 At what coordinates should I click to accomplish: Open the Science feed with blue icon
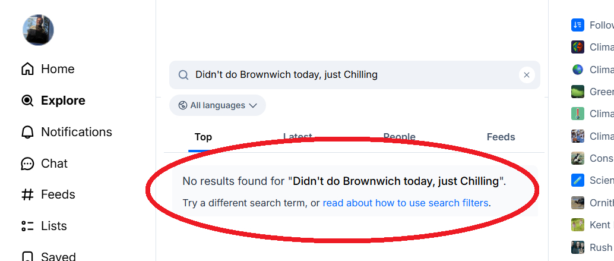coord(578,180)
